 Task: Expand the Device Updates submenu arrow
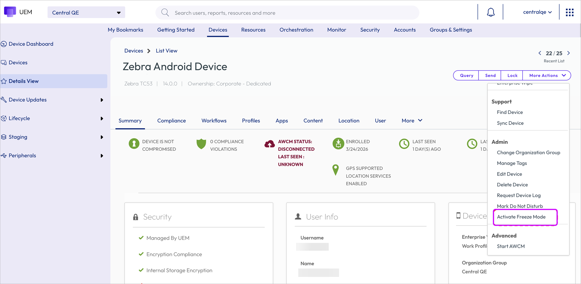102,100
